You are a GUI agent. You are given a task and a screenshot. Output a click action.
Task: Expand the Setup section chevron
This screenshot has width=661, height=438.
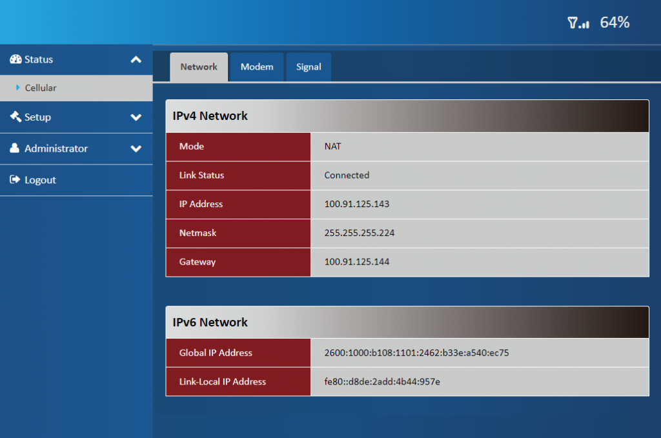[136, 117]
